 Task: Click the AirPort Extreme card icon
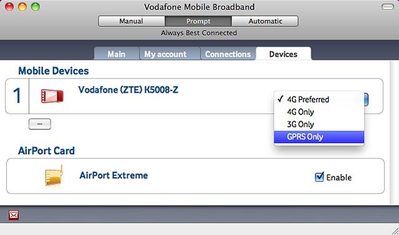54,175
